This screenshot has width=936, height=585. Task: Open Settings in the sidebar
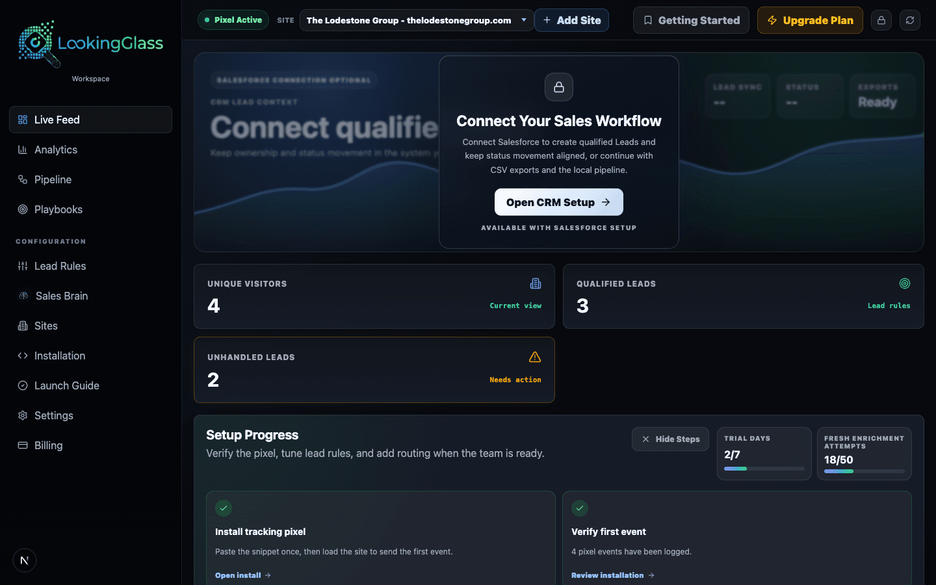[91, 415]
